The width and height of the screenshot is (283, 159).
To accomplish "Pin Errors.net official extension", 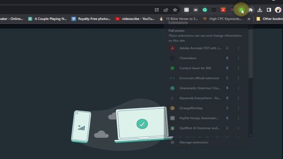I will (227, 78).
